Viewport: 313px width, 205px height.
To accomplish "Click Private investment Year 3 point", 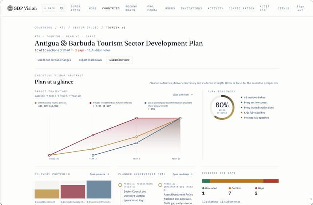I will coord(93,135).
